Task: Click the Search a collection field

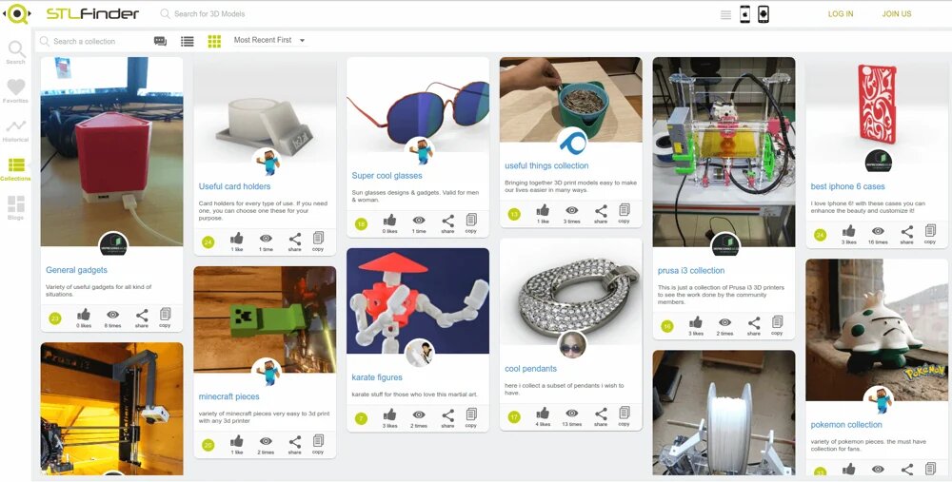Action: (95, 41)
